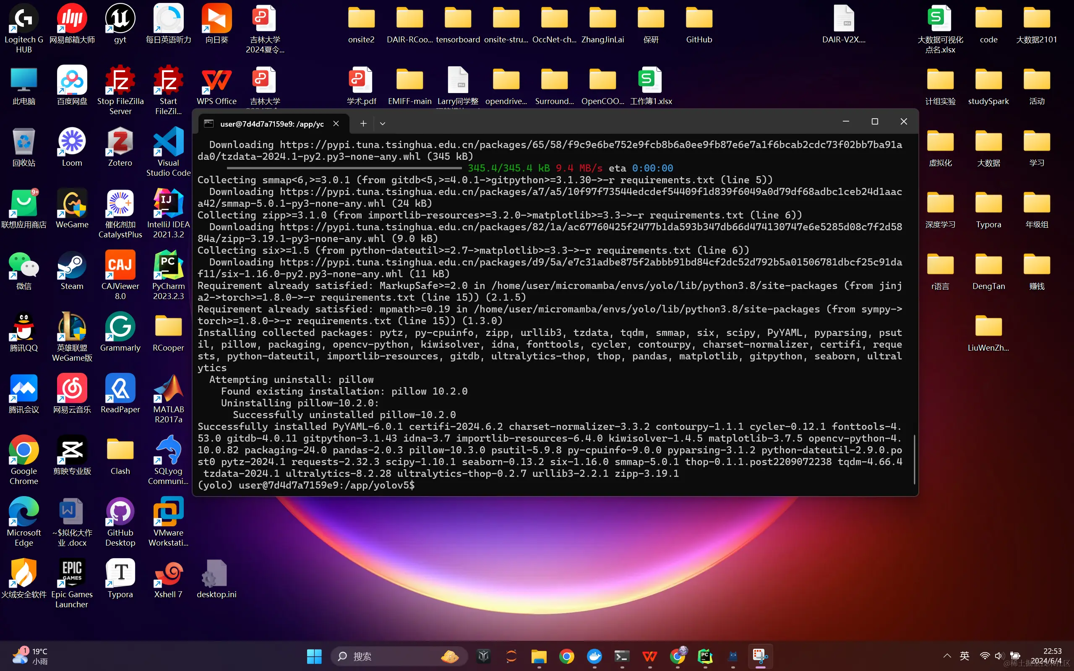Viewport: 1074px width, 671px height.
Task: Toggle the input language indicator 英
Action: coord(965,656)
